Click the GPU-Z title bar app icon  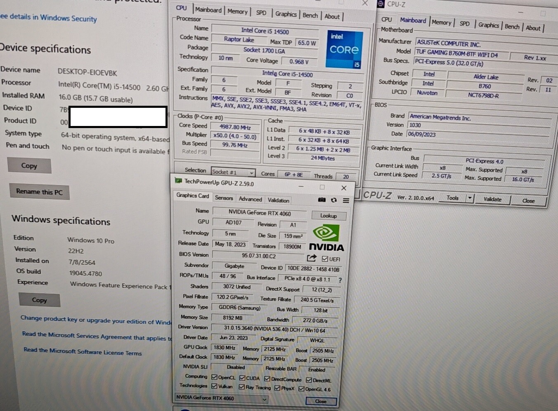coord(178,181)
